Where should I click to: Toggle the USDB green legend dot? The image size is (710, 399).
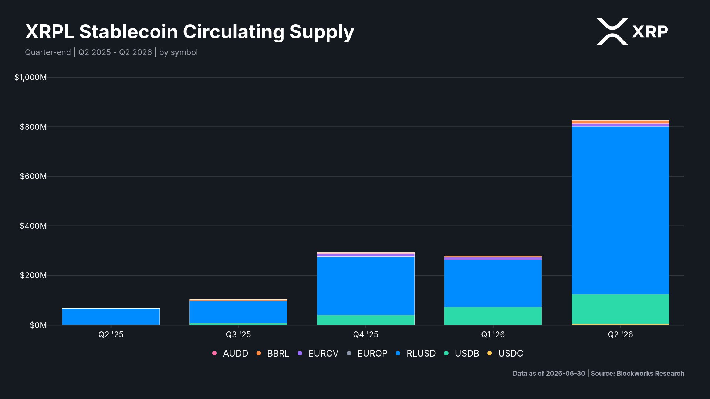click(446, 353)
